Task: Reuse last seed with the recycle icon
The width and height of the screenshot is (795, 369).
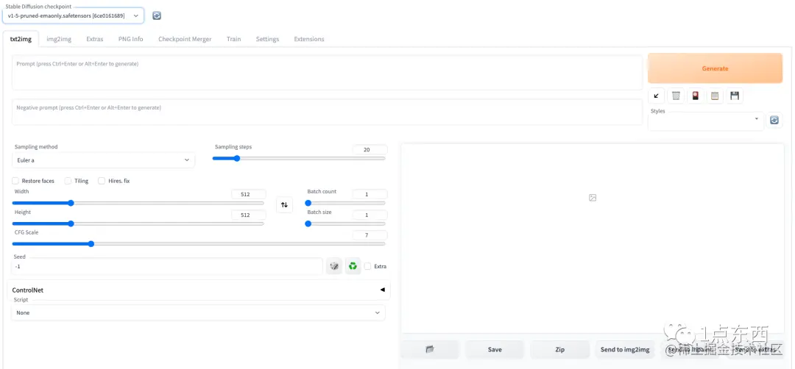Action: tap(353, 266)
